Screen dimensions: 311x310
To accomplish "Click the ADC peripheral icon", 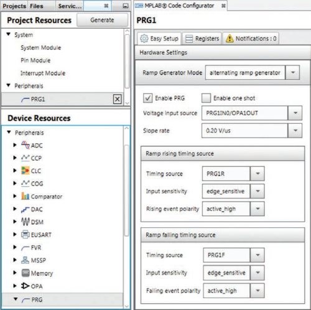I will tap(26, 145).
